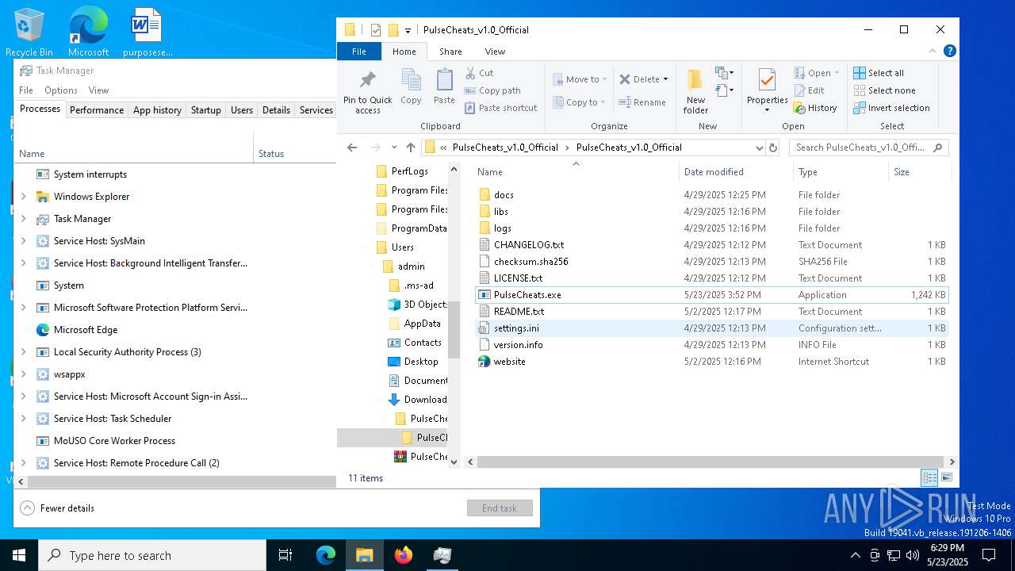Viewport: 1015px width, 571px height.
Task: Click the Copy ribbon icon
Action: [411, 86]
